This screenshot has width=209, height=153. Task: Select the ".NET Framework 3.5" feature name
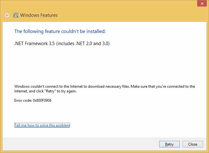pyautogui.click(x=35, y=44)
